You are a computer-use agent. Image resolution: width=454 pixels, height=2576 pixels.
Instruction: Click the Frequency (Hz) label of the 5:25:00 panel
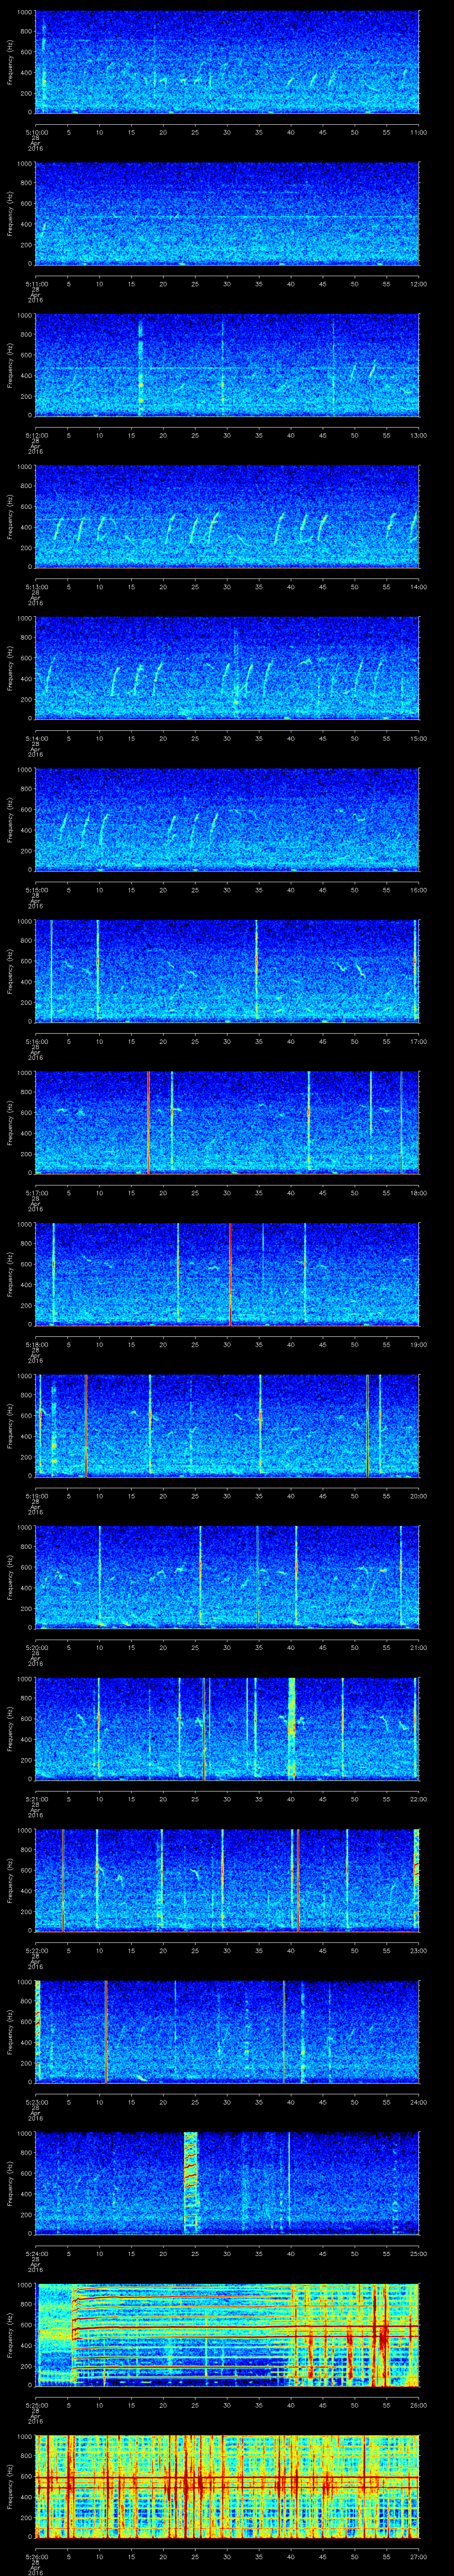click(x=10, y=2334)
